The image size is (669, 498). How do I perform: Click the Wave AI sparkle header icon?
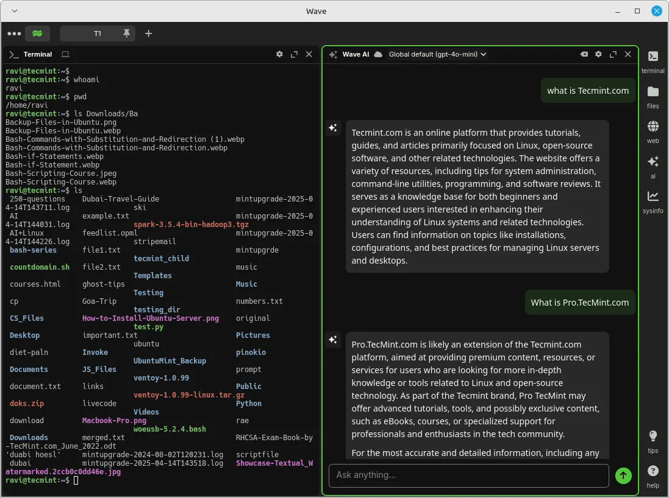coord(333,55)
